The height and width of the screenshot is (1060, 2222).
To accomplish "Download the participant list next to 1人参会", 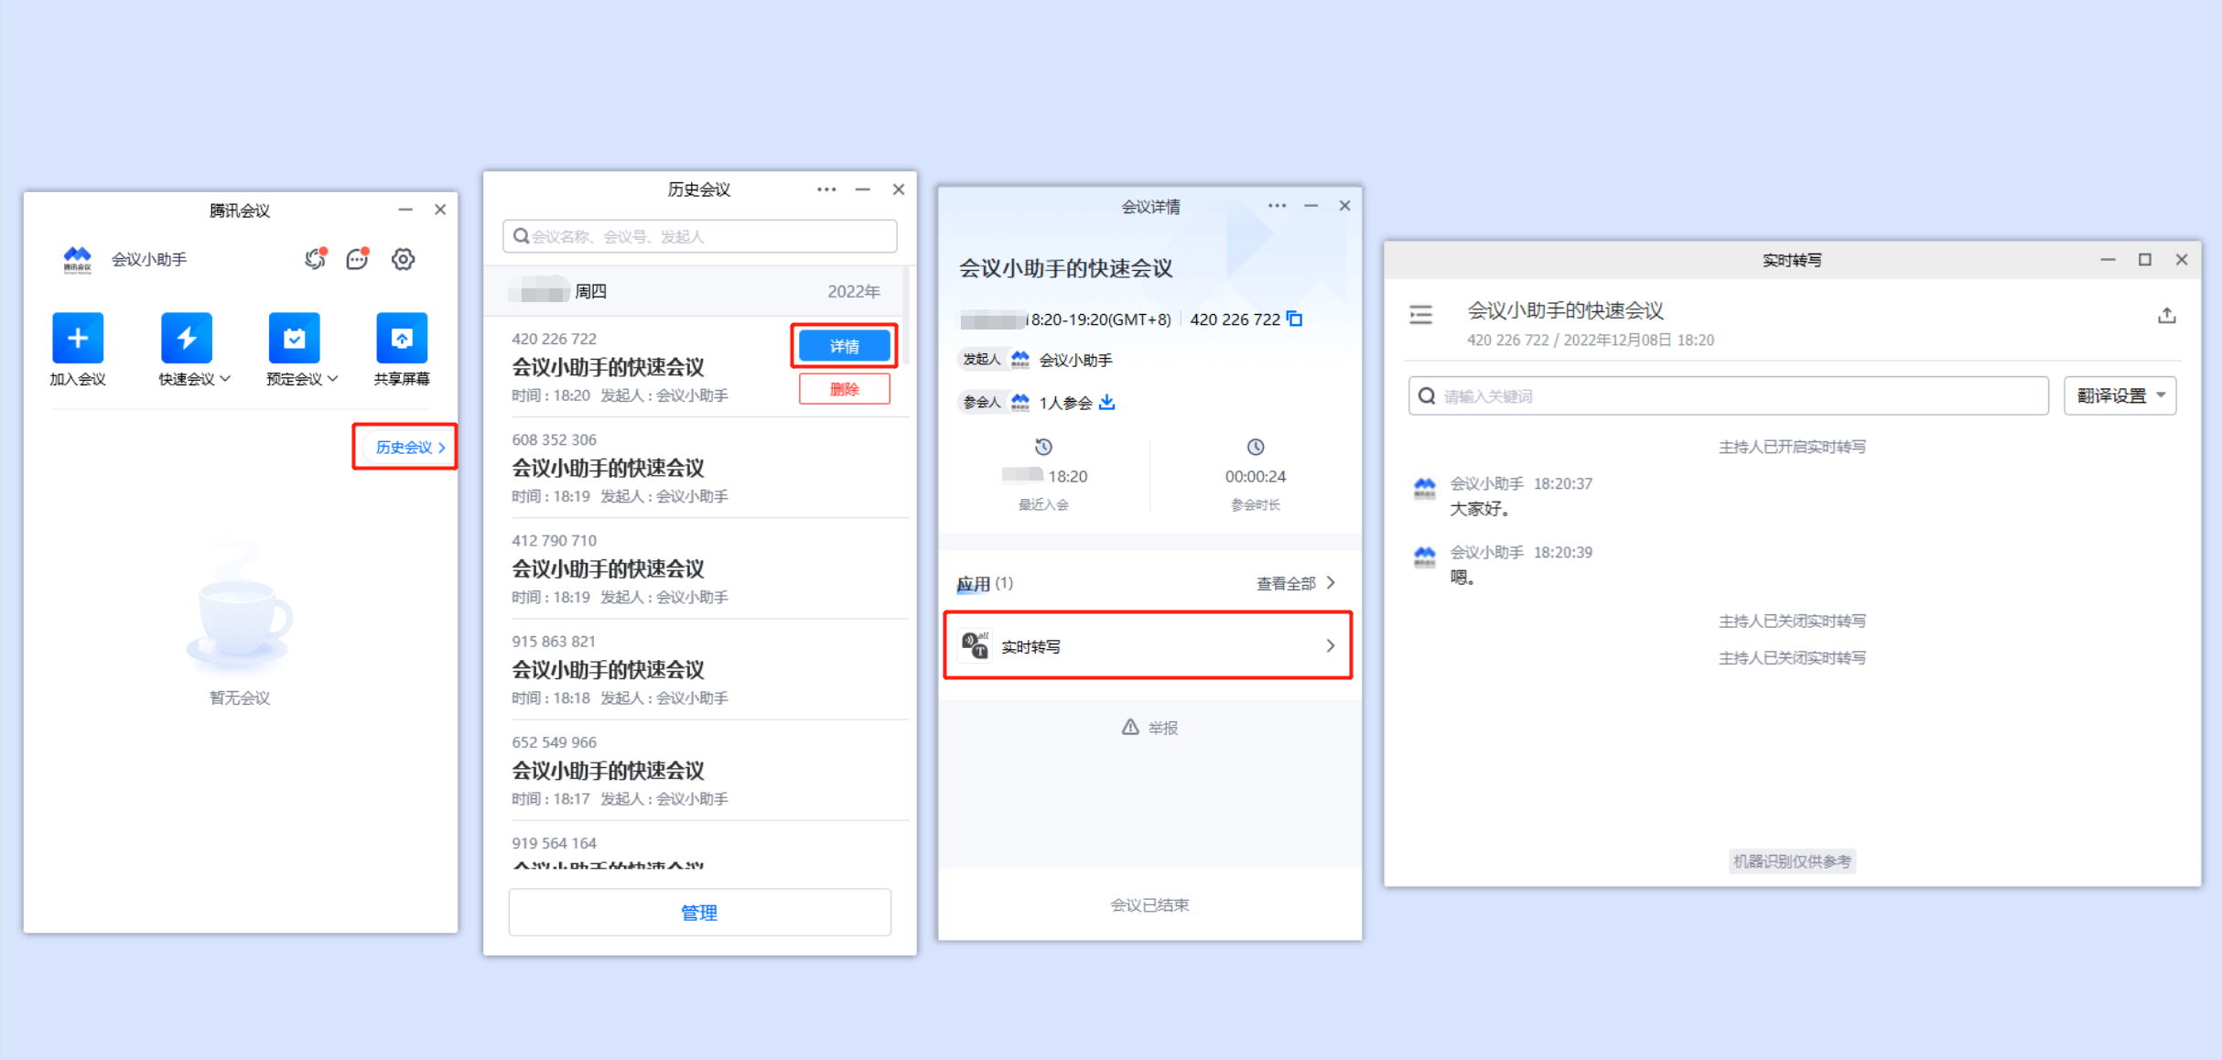I will tap(1107, 402).
